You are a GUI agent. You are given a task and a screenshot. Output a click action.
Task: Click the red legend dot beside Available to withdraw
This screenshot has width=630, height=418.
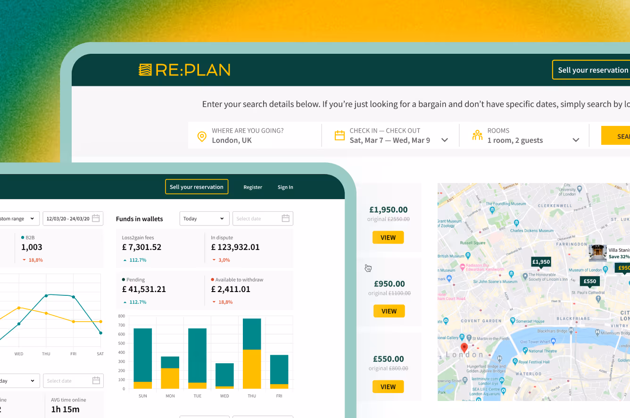coord(213,279)
